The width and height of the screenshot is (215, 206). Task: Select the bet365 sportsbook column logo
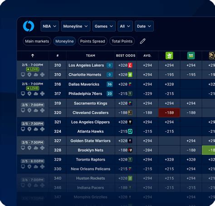coord(191,56)
